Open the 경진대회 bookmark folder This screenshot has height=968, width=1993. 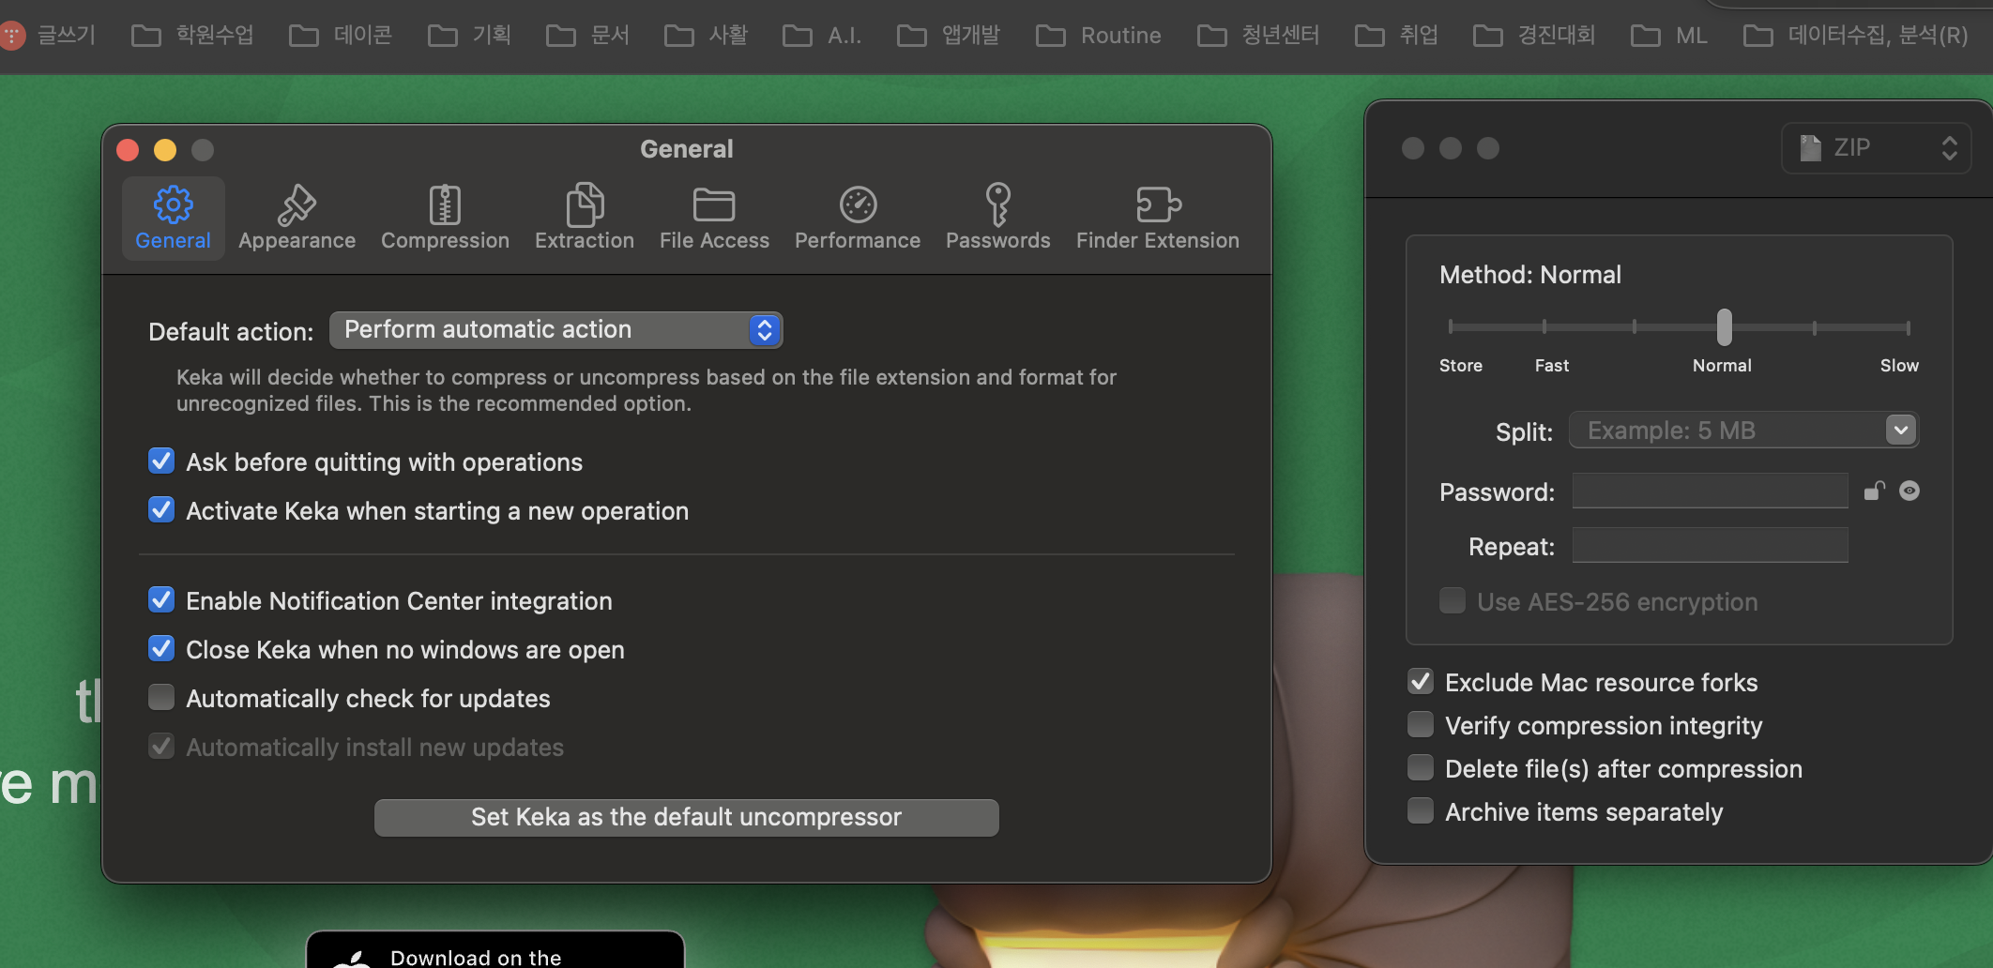click(x=1534, y=36)
